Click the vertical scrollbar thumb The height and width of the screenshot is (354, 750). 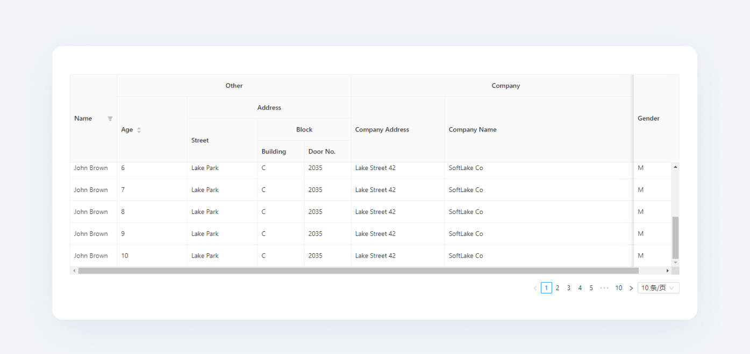click(x=675, y=238)
